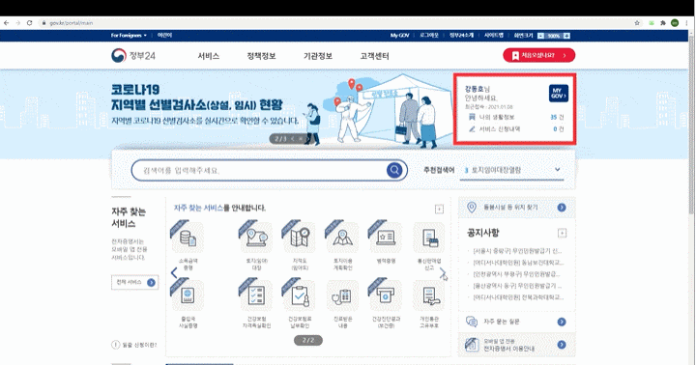Open 전자증명서 이용안내 banner

coord(516,345)
